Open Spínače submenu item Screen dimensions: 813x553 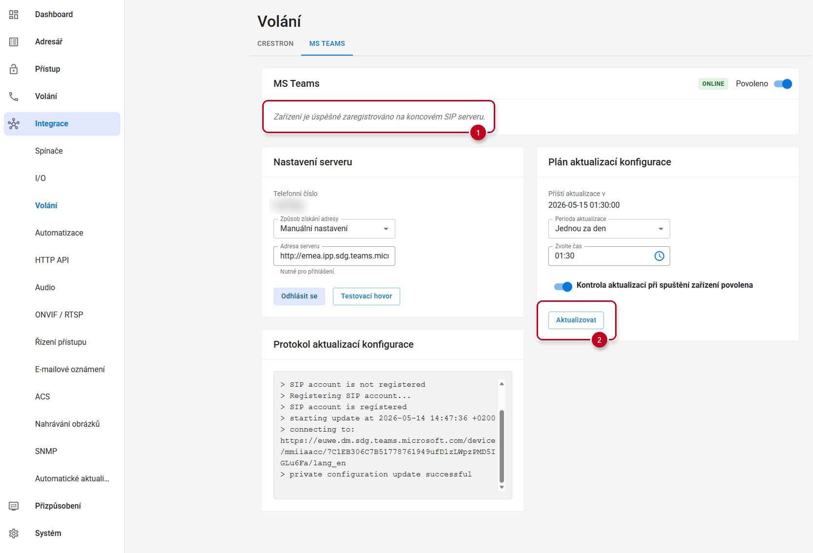click(x=62, y=151)
